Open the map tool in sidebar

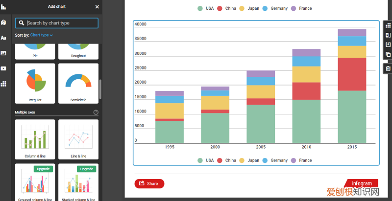click(x=3, y=22)
